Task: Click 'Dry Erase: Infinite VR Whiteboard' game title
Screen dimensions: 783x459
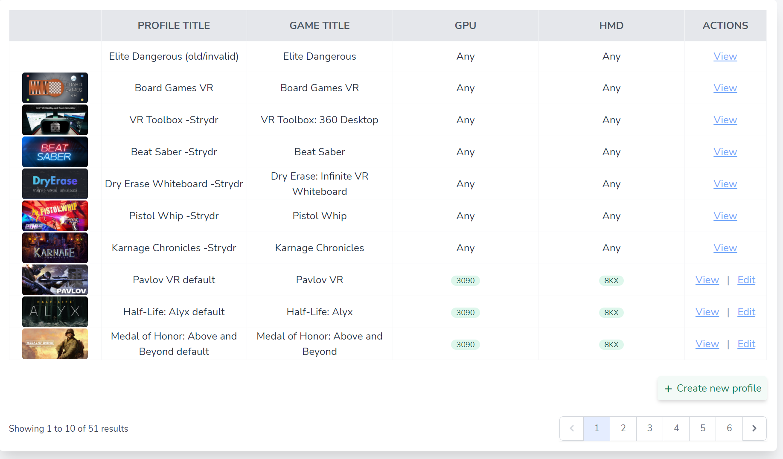Action: click(320, 184)
